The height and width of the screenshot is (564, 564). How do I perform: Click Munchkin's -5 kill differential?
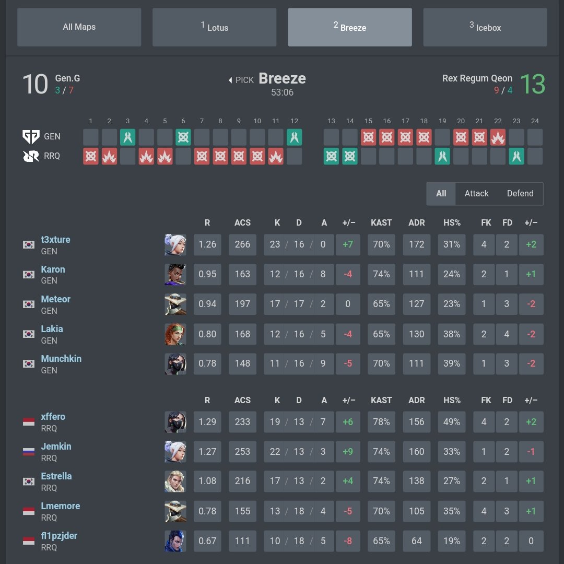[348, 363]
